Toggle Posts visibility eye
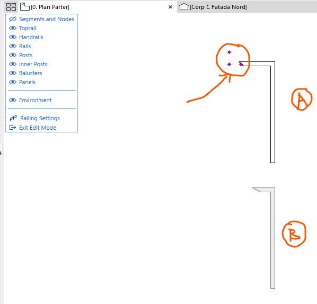This screenshot has height=304, width=317. click(13, 55)
